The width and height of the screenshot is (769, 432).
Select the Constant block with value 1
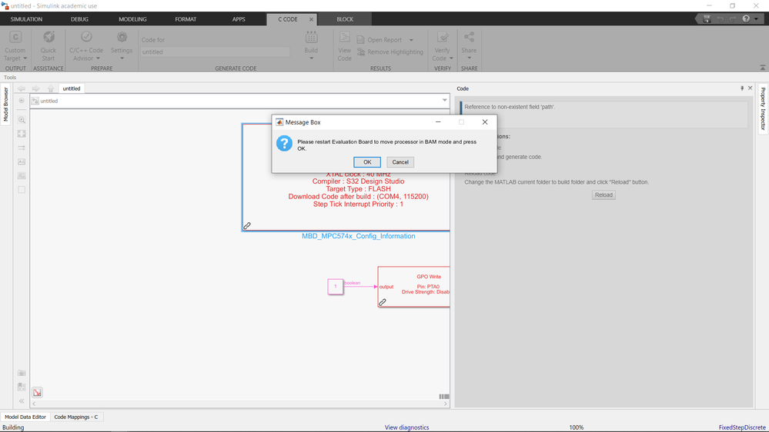coord(336,287)
